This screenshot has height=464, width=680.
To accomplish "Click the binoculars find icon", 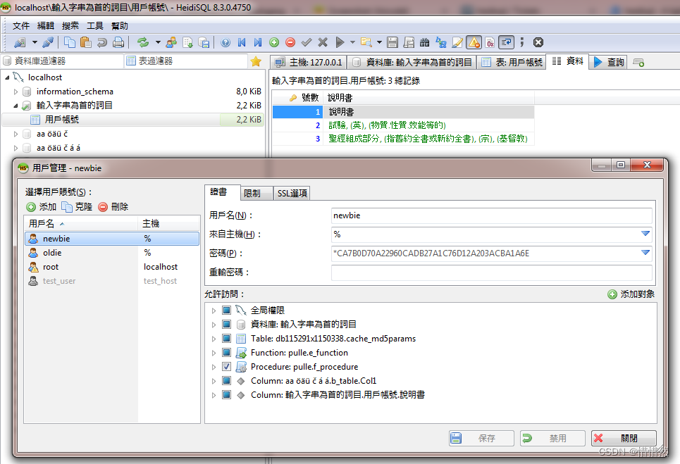I will (x=425, y=42).
